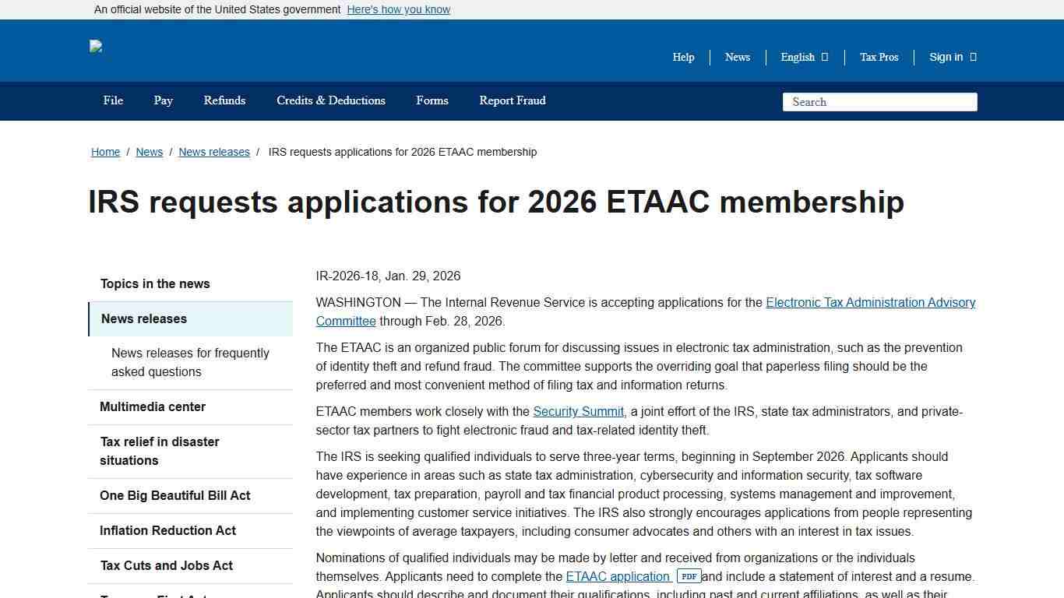Open the Electronic Tax Administration Advisory Committee link
Image resolution: width=1064 pixels, height=598 pixels.
click(870, 302)
